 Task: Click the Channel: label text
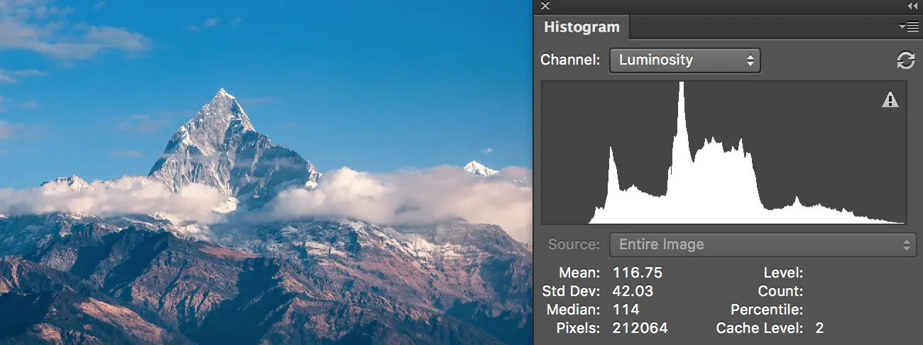pyautogui.click(x=570, y=60)
